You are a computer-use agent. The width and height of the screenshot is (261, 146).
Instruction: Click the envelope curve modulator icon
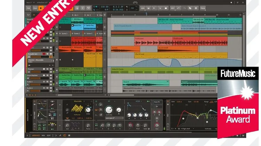click(42, 115)
